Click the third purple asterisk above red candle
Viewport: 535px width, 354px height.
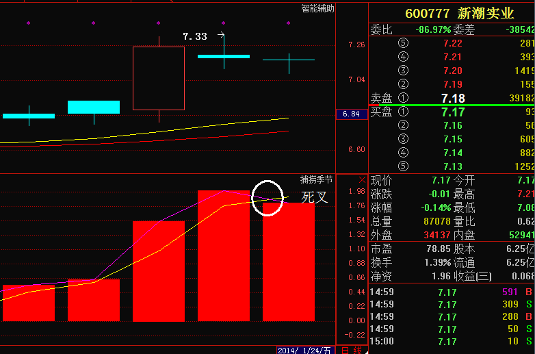[158, 23]
